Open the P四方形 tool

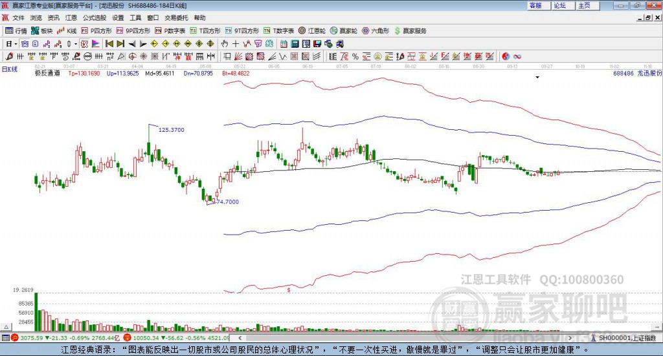96,31
